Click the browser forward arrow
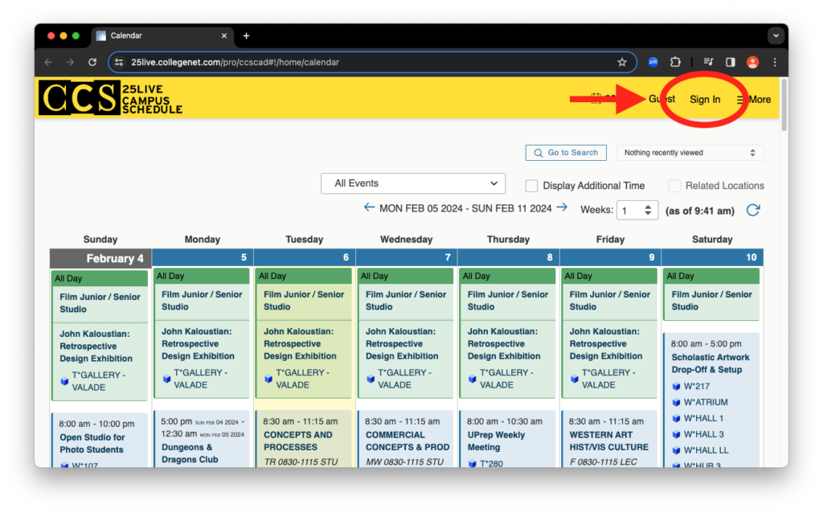823x513 pixels. click(71, 62)
